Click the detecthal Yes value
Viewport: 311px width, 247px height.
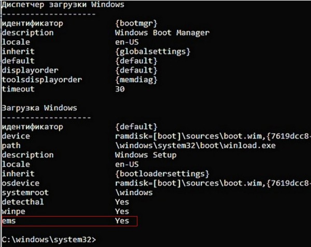(x=122, y=202)
